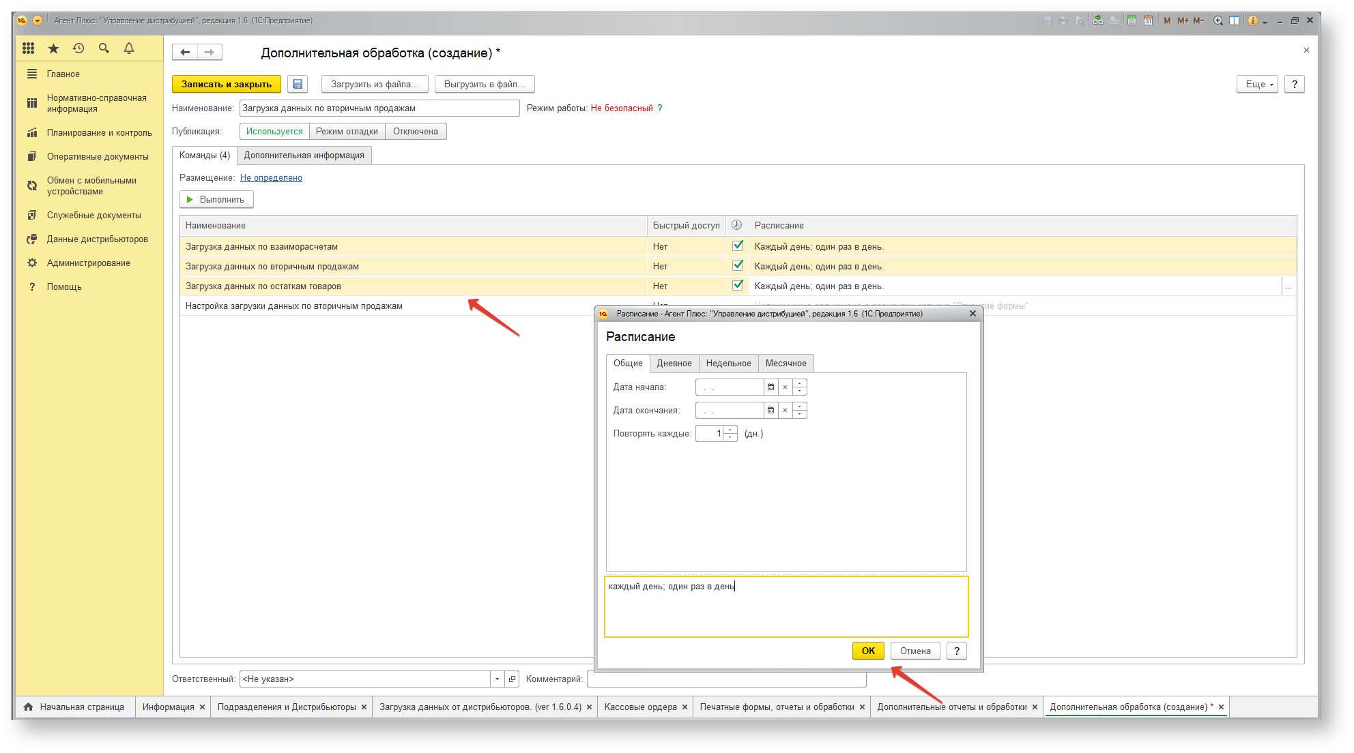Clear Дата начала with x button
Viewport: 1354px width, 753px height.
[x=785, y=387]
